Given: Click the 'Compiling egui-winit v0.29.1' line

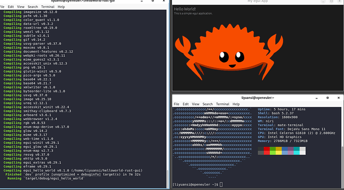Looking at the screenshot, I should [31, 143].
